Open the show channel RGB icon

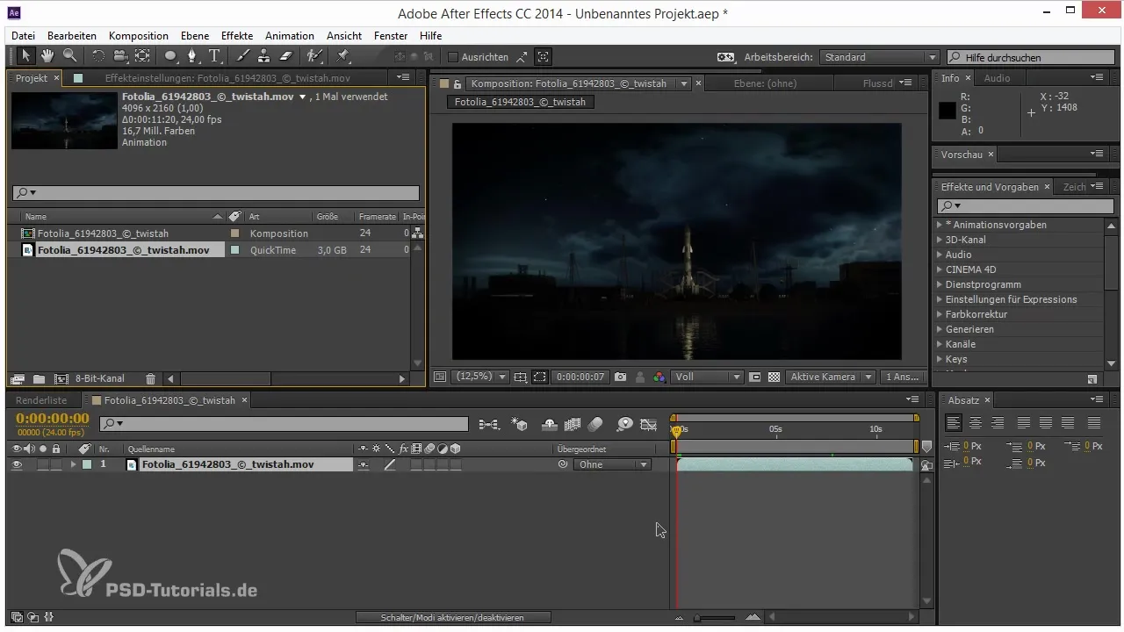click(x=659, y=377)
